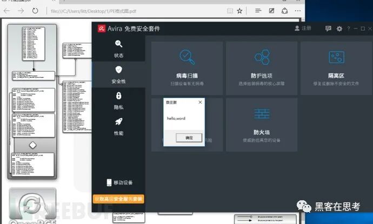
Task: Select 安全性 security sidebar tab
Action: coord(118,74)
